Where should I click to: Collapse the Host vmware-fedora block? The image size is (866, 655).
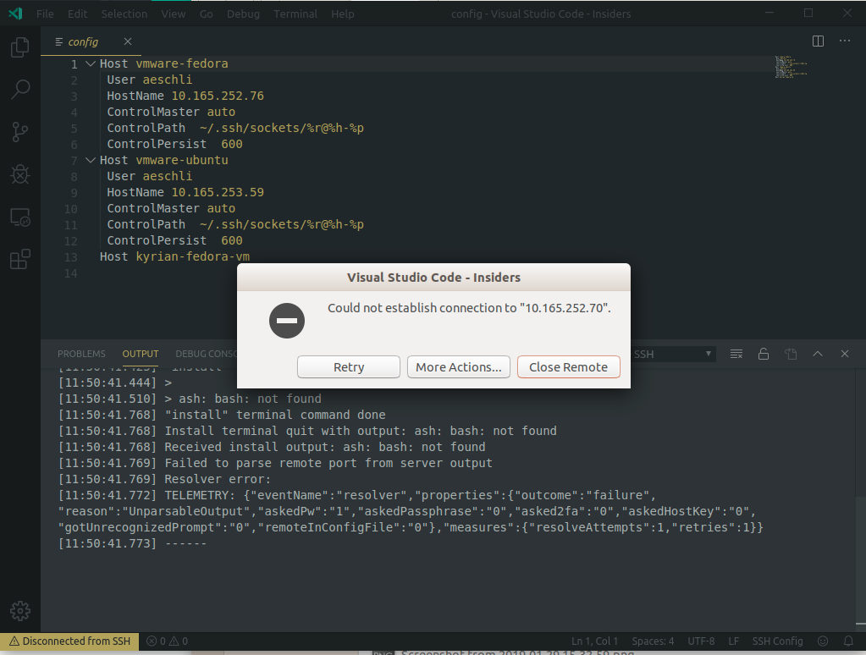pyautogui.click(x=91, y=63)
